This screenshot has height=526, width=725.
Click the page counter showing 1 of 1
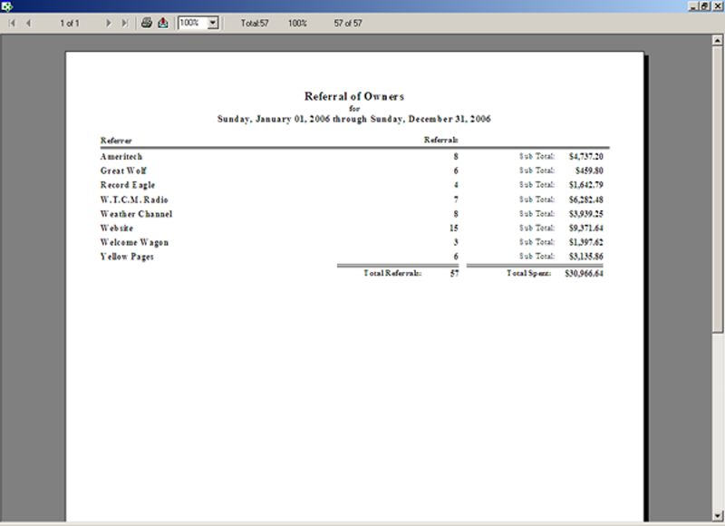point(70,23)
